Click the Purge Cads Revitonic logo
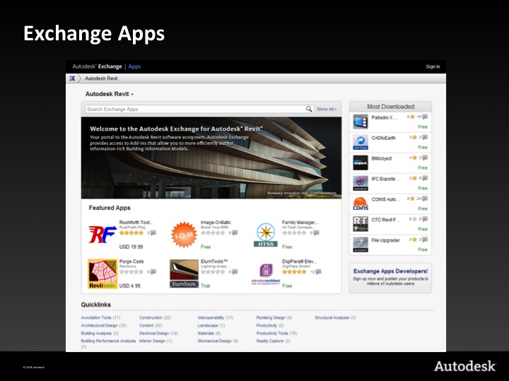 click(103, 274)
